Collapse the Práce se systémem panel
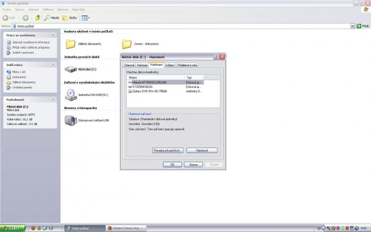Screen dimensions: 371x232 [x=54, y=35]
